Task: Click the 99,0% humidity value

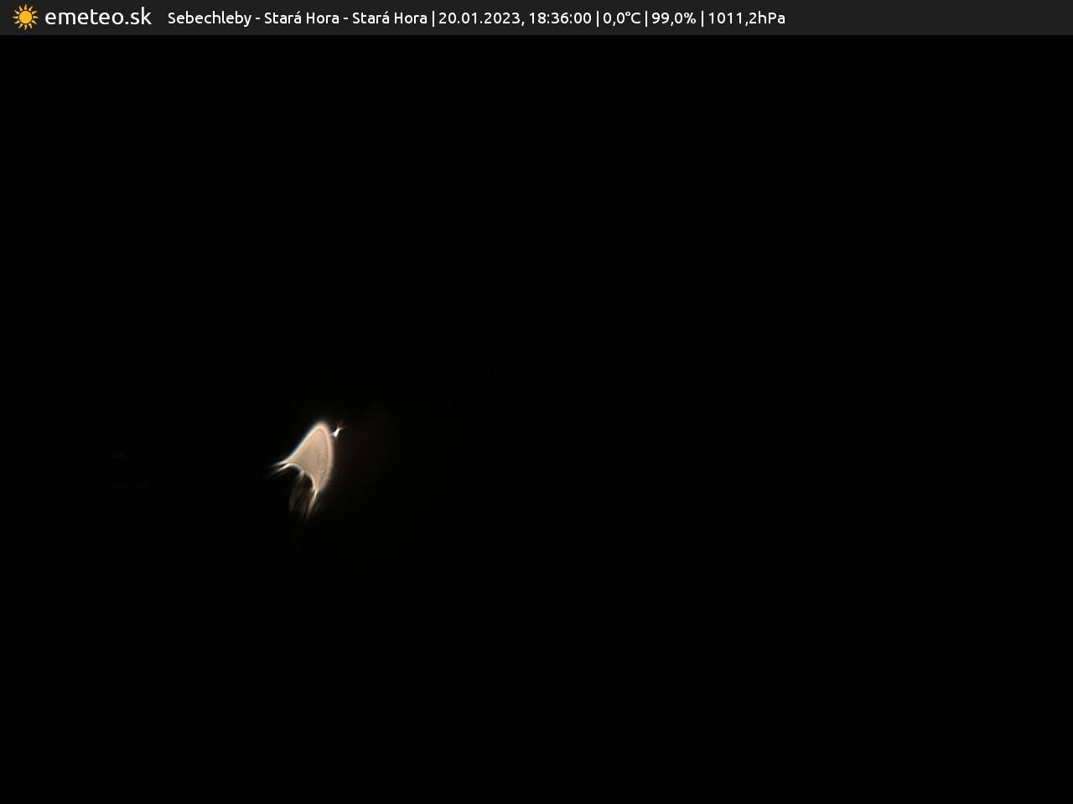Action: tap(673, 18)
